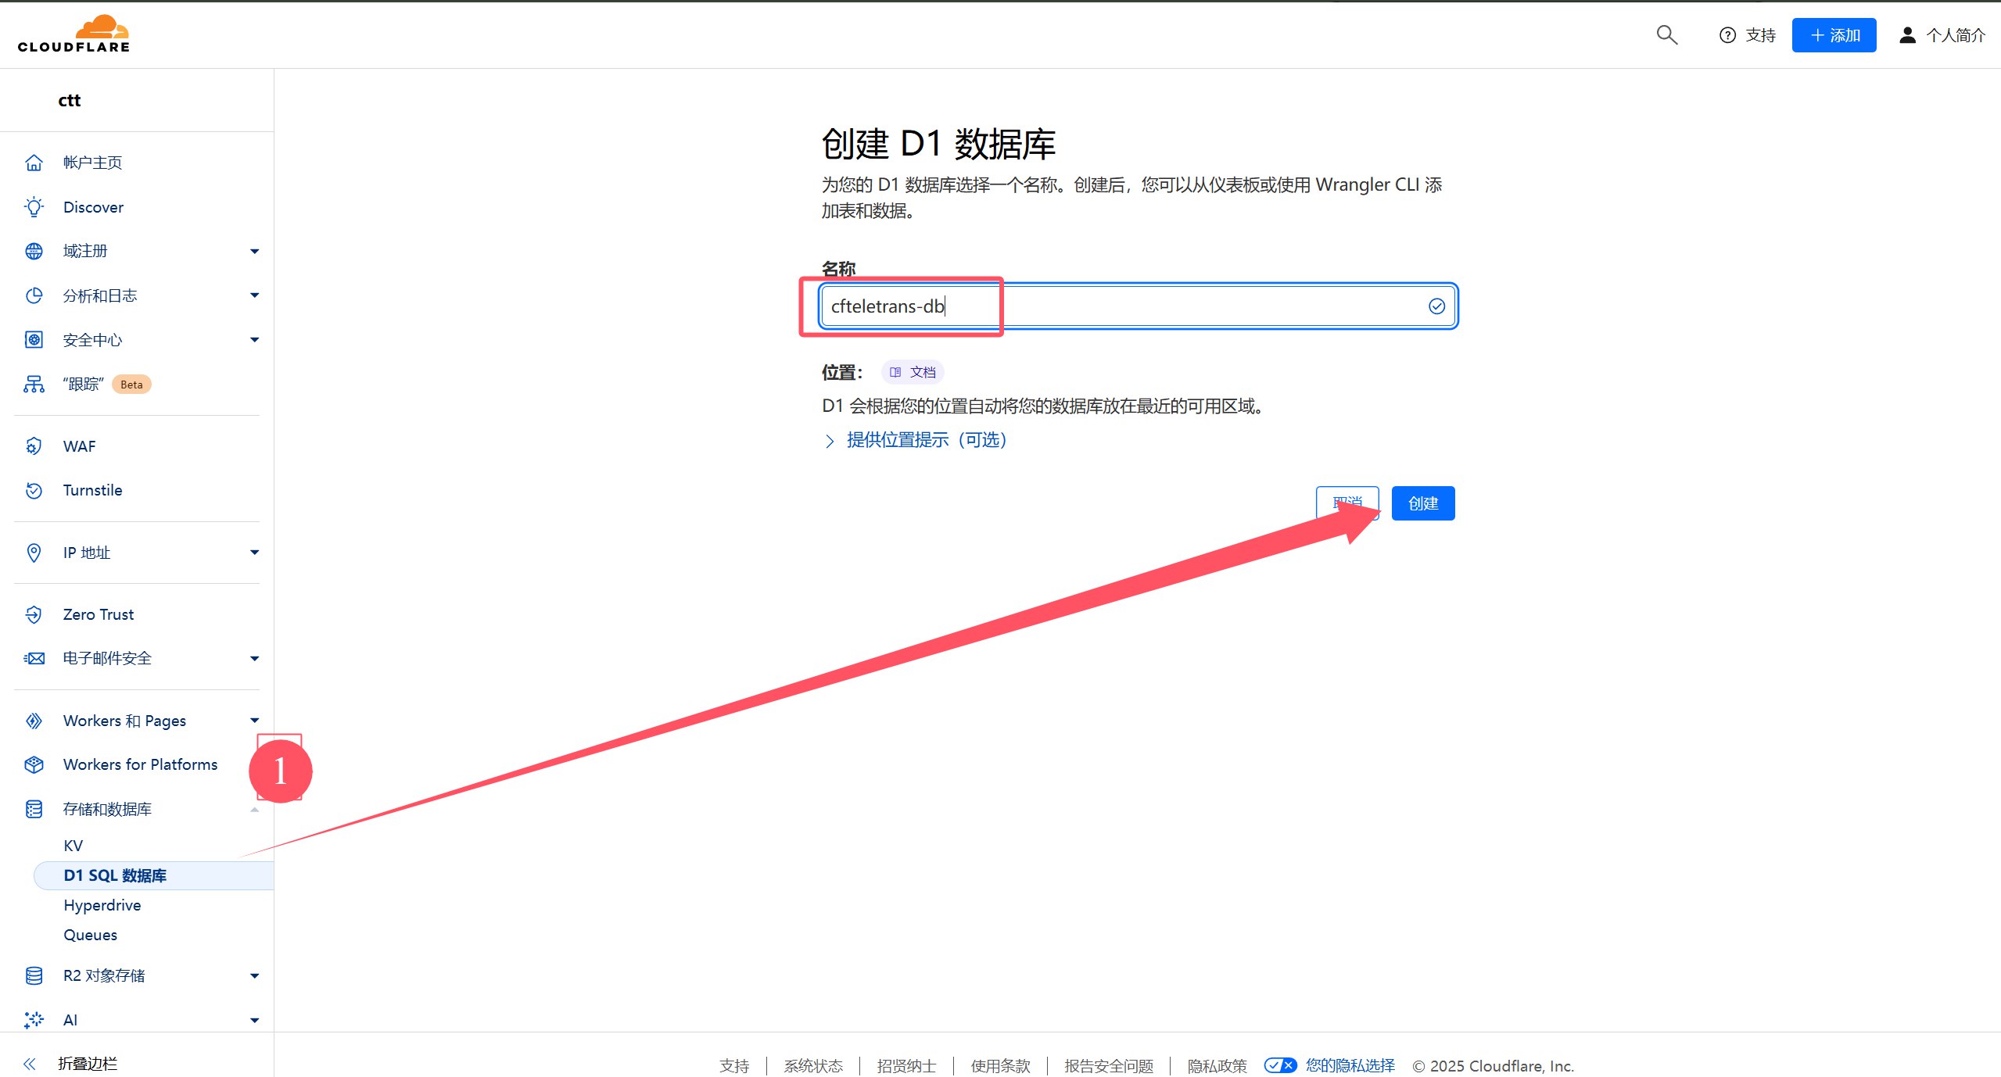Expand the IP 地址 dropdown arrow
Viewport: 2001px width, 1077px height.
point(254,553)
